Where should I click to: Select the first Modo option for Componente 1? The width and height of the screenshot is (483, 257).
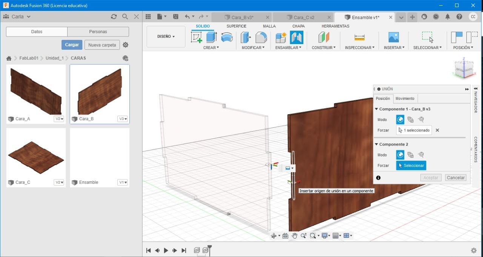400,120
